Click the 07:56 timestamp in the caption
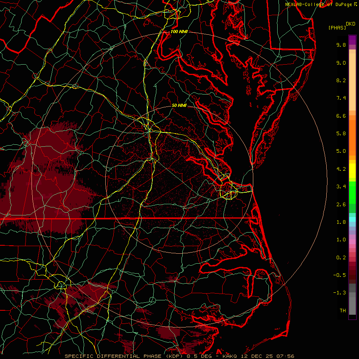This screenshot has width=359, height=359. 285,356
